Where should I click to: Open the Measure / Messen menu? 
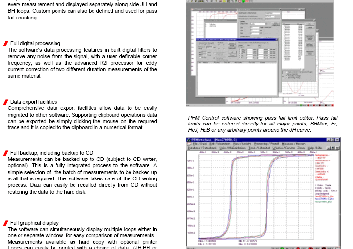click(294, 144)
